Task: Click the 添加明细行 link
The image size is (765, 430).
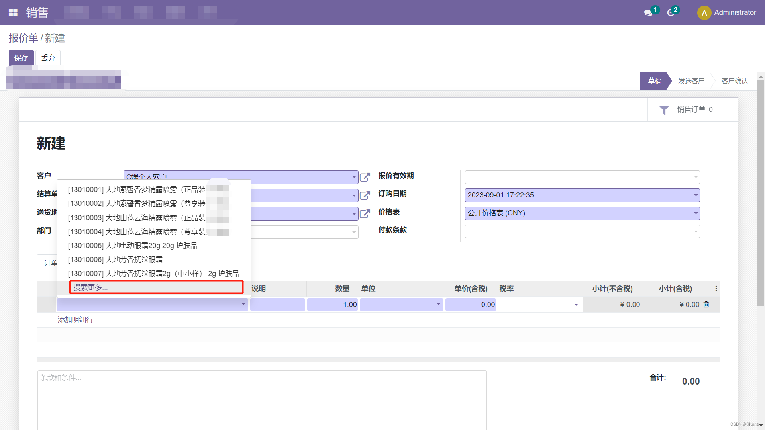Action: pyautogui.click(x=75, y=319)
